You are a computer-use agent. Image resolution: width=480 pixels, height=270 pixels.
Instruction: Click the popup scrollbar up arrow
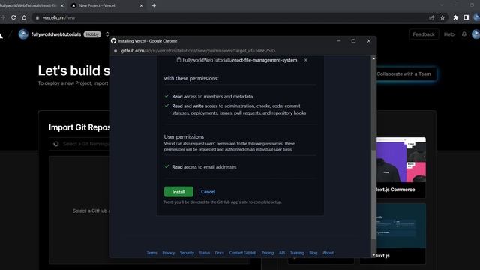pos(373,58)
